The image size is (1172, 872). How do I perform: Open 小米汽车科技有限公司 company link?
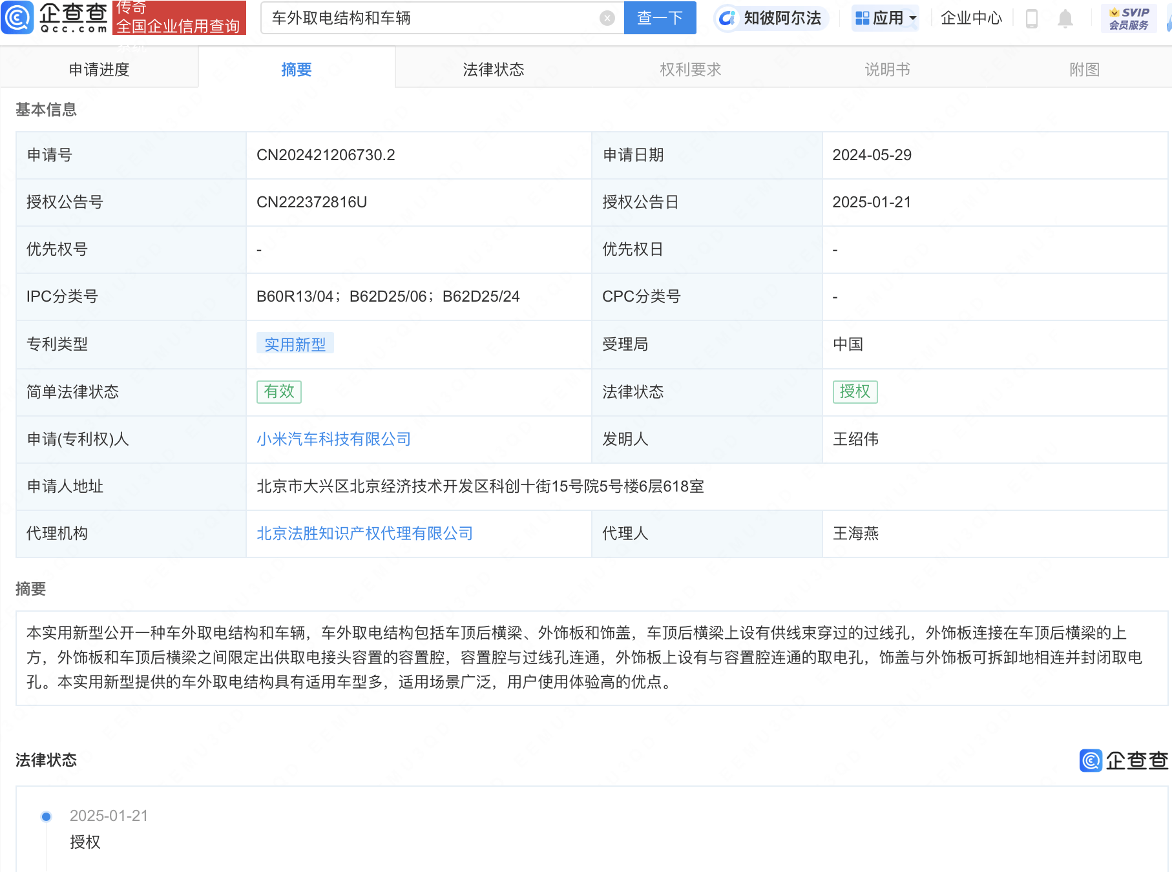(333, 439)
